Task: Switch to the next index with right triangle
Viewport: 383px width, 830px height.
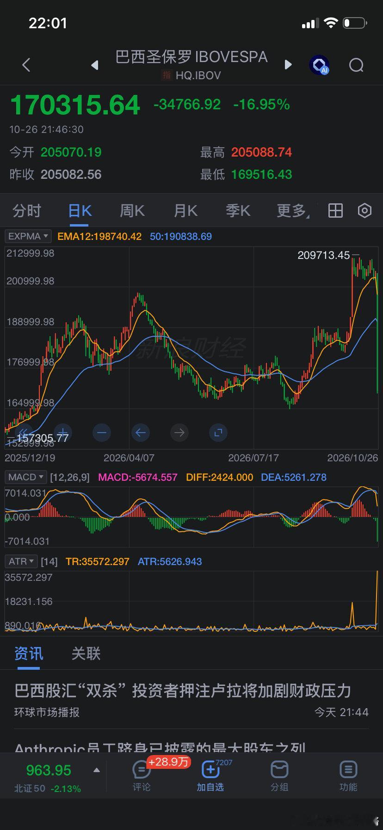Action: (288, 65)
